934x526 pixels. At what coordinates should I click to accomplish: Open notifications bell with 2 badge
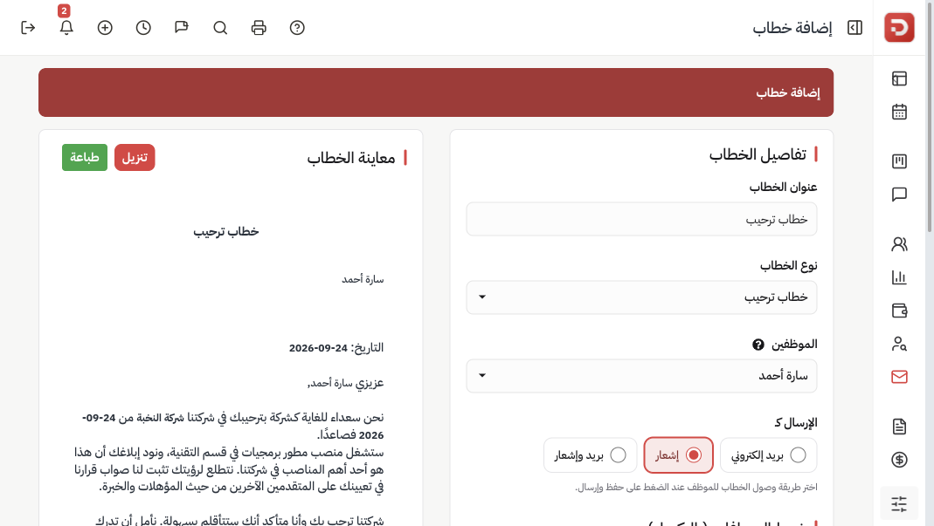click(66, 27)
